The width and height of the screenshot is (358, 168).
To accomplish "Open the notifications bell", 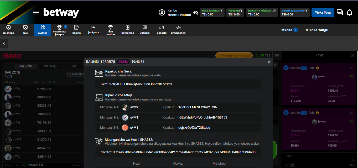I will coord(349,13).
